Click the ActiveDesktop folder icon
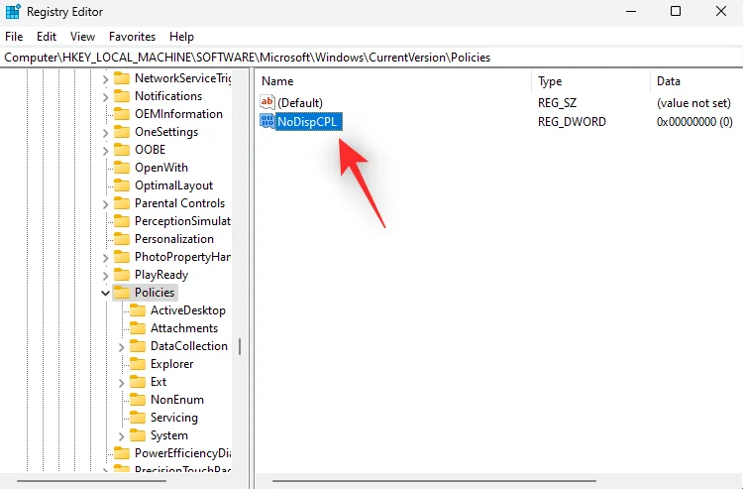Viewport: 743px width, 489px height. tap(138, 310)
